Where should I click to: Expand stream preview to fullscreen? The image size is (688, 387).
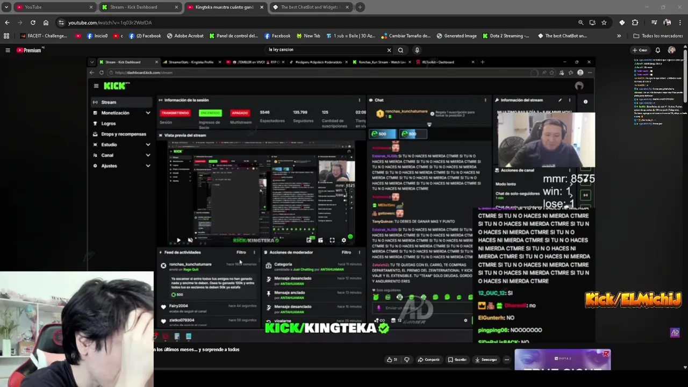332,240
